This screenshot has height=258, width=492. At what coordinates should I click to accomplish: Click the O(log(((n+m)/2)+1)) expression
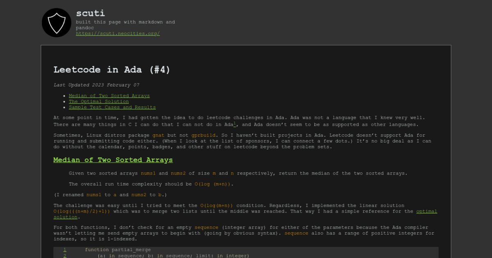point(82,211)
